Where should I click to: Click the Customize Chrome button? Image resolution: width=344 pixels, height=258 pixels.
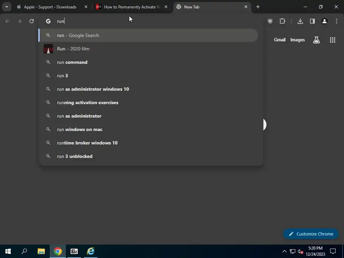[311, 234]
